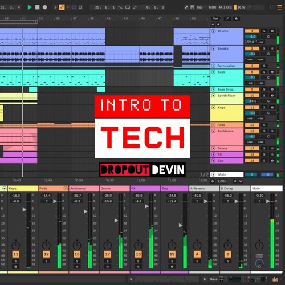Image resolution: width=285 pixels, height=285 pixels.
Task: Open MIDI map mode
Action: [x=213, y=7]
